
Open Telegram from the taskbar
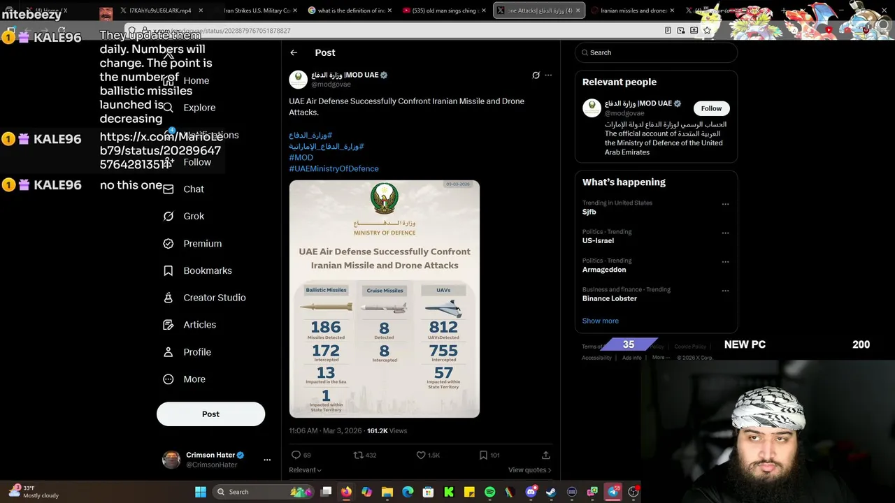(x=613, y=492)
